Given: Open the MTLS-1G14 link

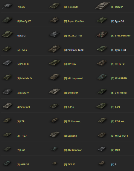Looking at the screenshot, I should (x=119, y=136).
